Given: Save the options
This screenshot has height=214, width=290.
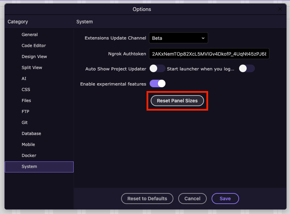Looking at the screenshot, I should [x=225, y=199].
